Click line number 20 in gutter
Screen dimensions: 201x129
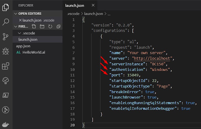tap(73, 125)
